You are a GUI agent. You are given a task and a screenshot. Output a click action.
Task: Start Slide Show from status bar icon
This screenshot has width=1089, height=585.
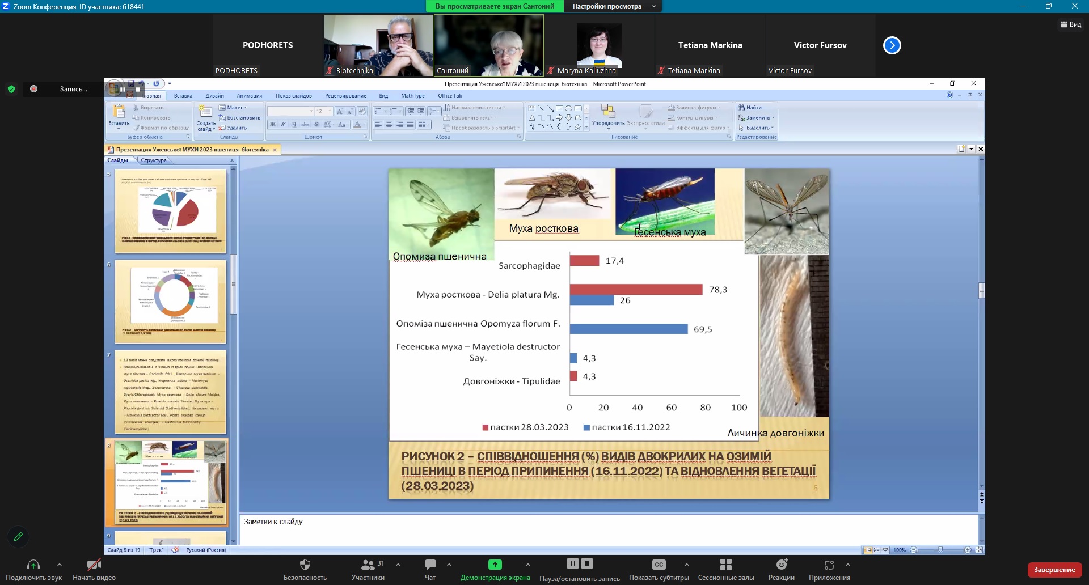tap(885, 550)
